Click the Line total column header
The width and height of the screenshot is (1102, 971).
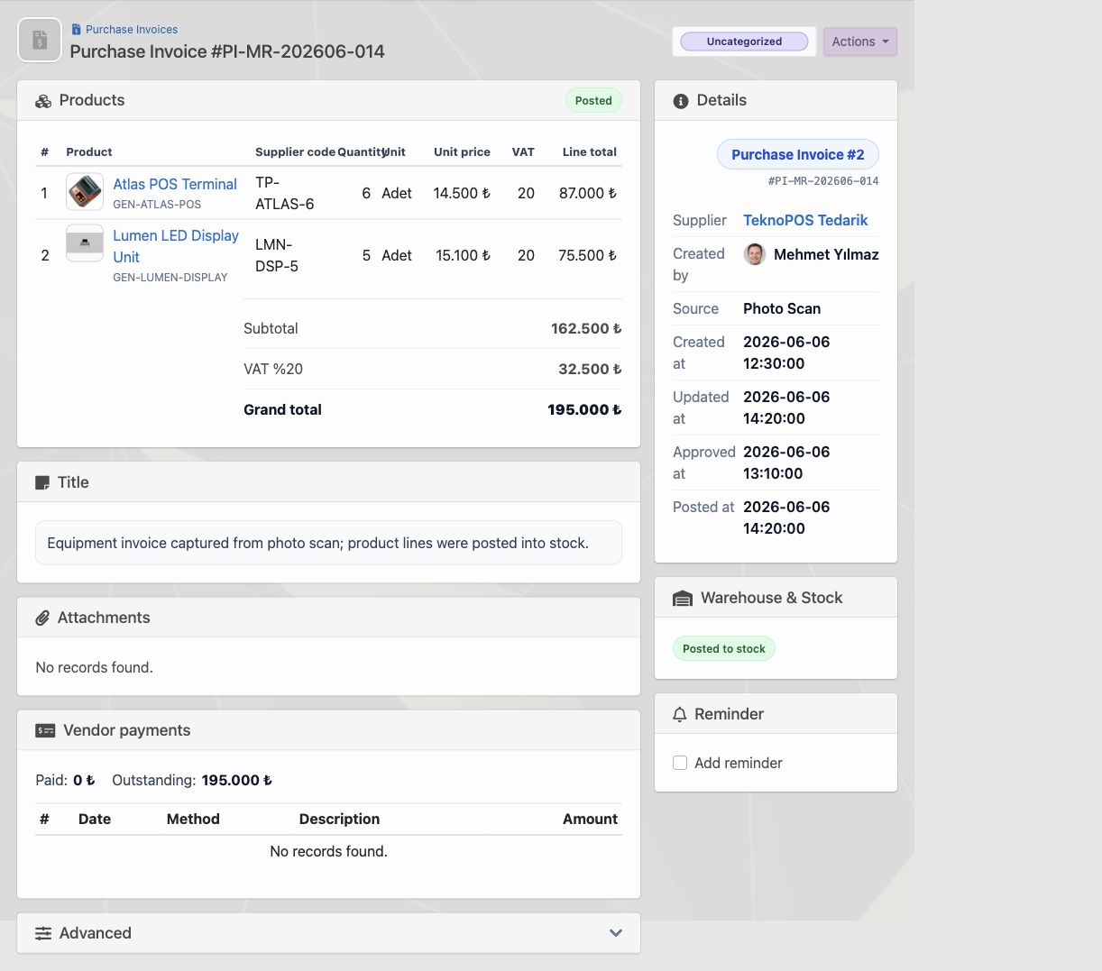[x=590, y=152]
